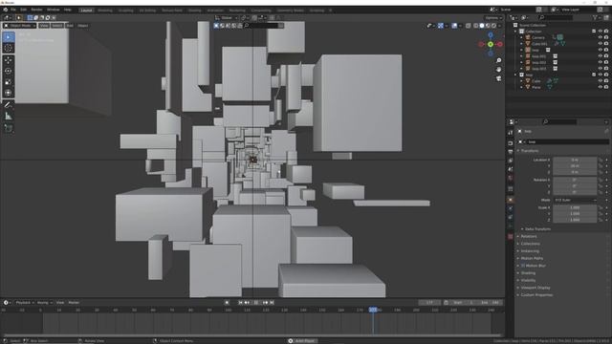Click the outliner search field
This screenshot has width=612, height=344.
click(556, 17)
